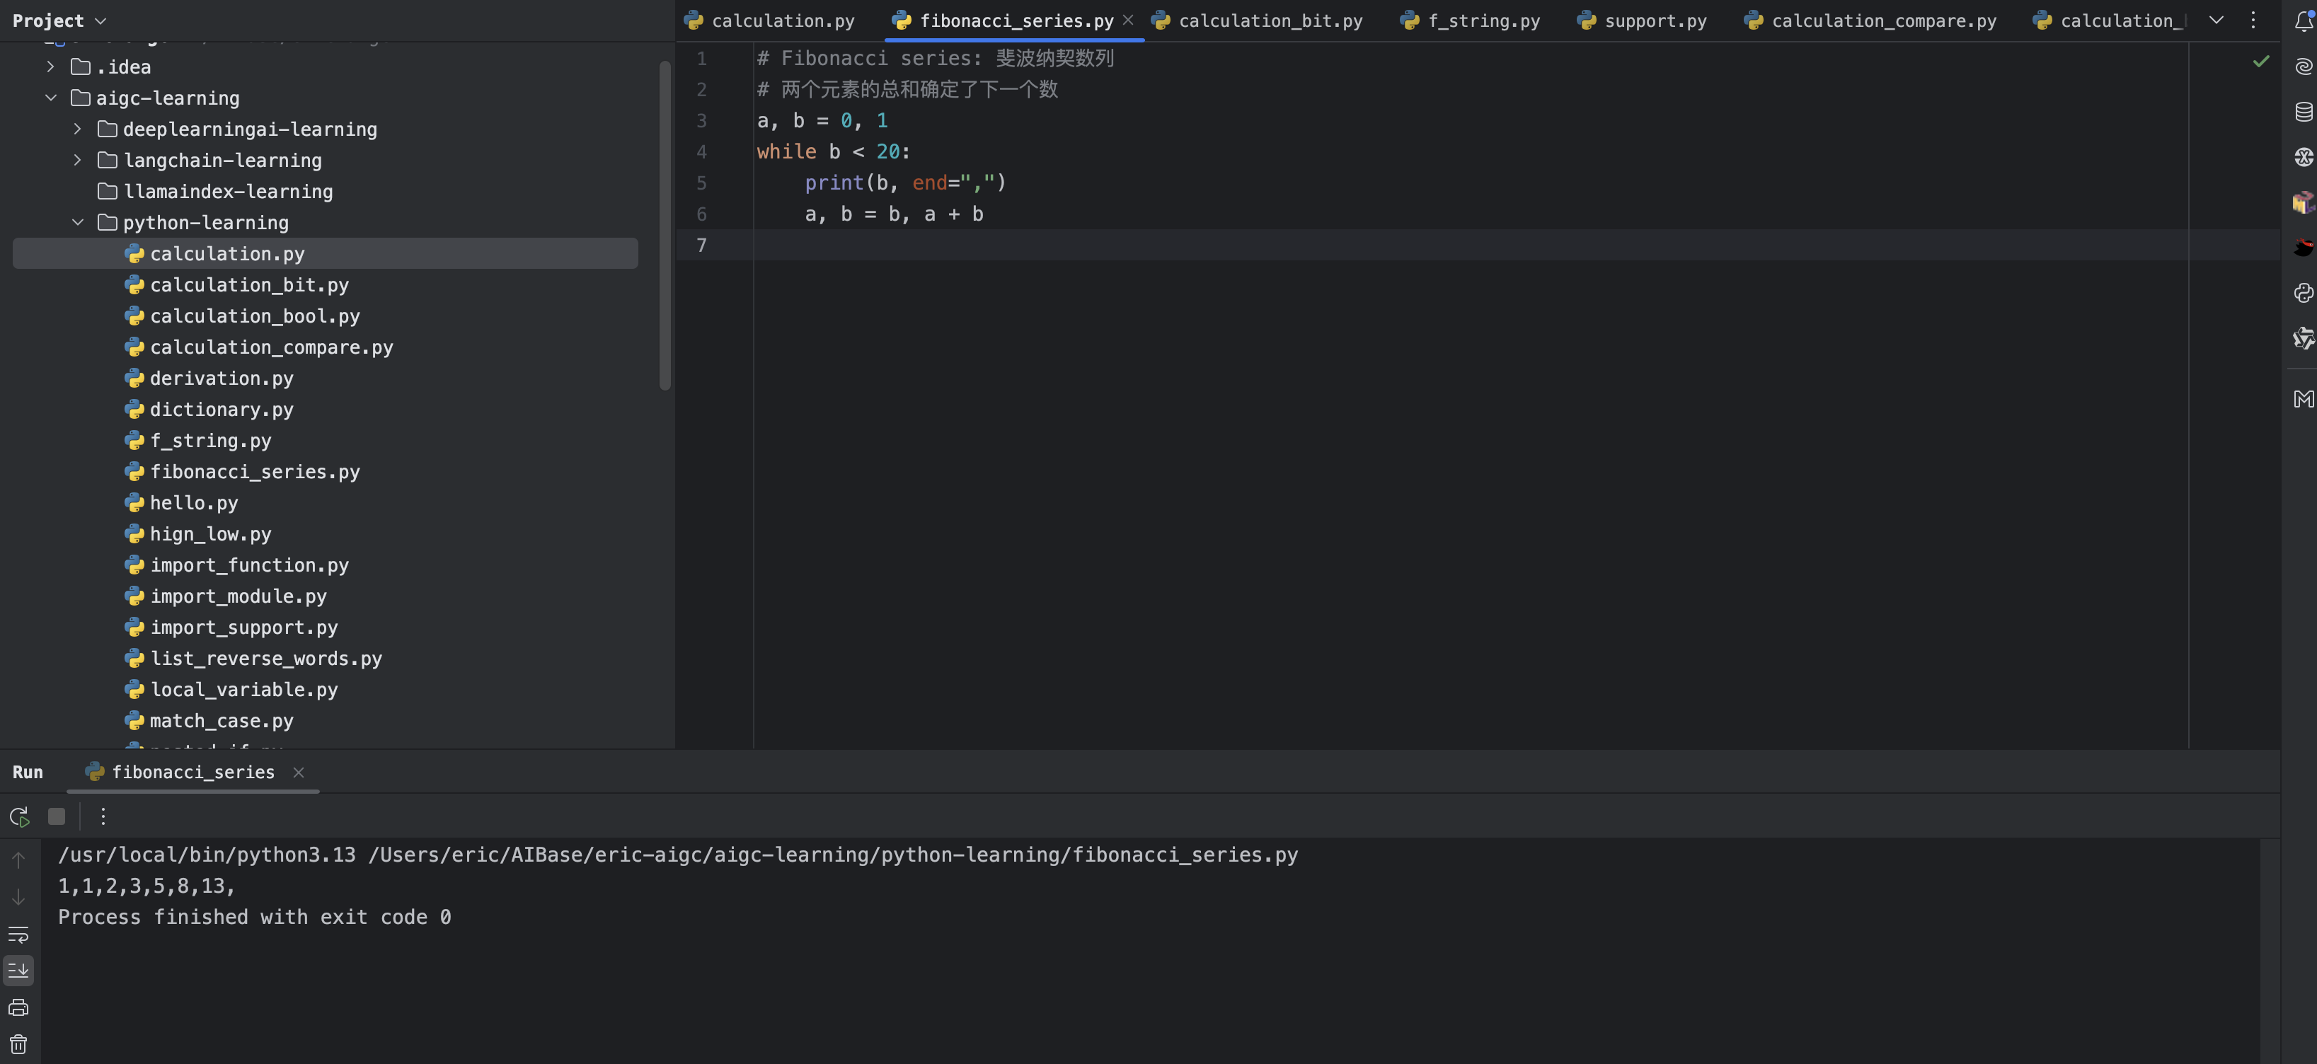
Task: Close the fibonacci_series run tab
Action: pos(299,773)
